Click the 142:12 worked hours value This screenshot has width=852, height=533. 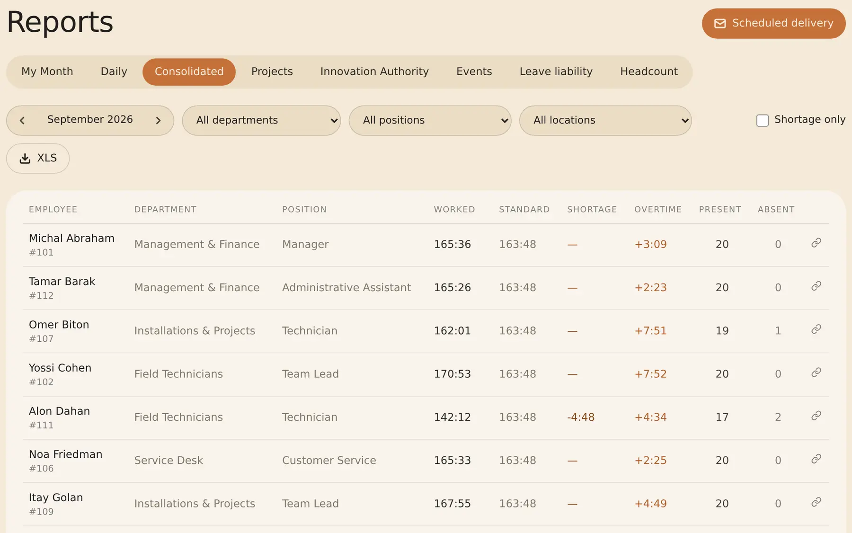click(453, 417)
